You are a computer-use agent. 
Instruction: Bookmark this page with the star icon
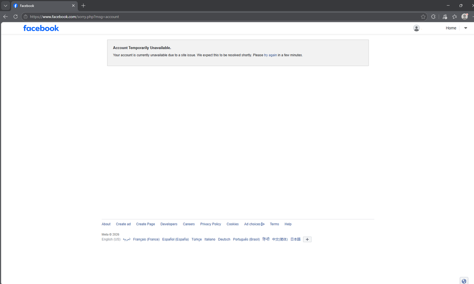423,17
